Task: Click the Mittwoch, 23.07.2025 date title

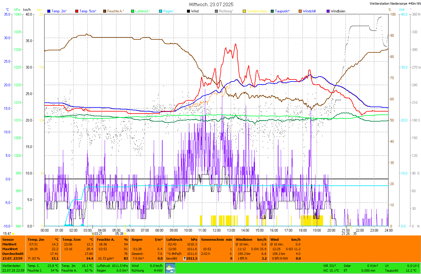Action: coord(211,4)
